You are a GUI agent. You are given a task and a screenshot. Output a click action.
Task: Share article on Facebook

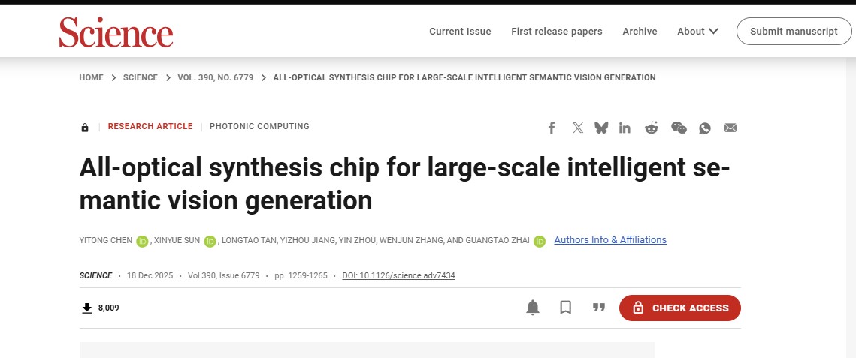(x=552, y=128)
